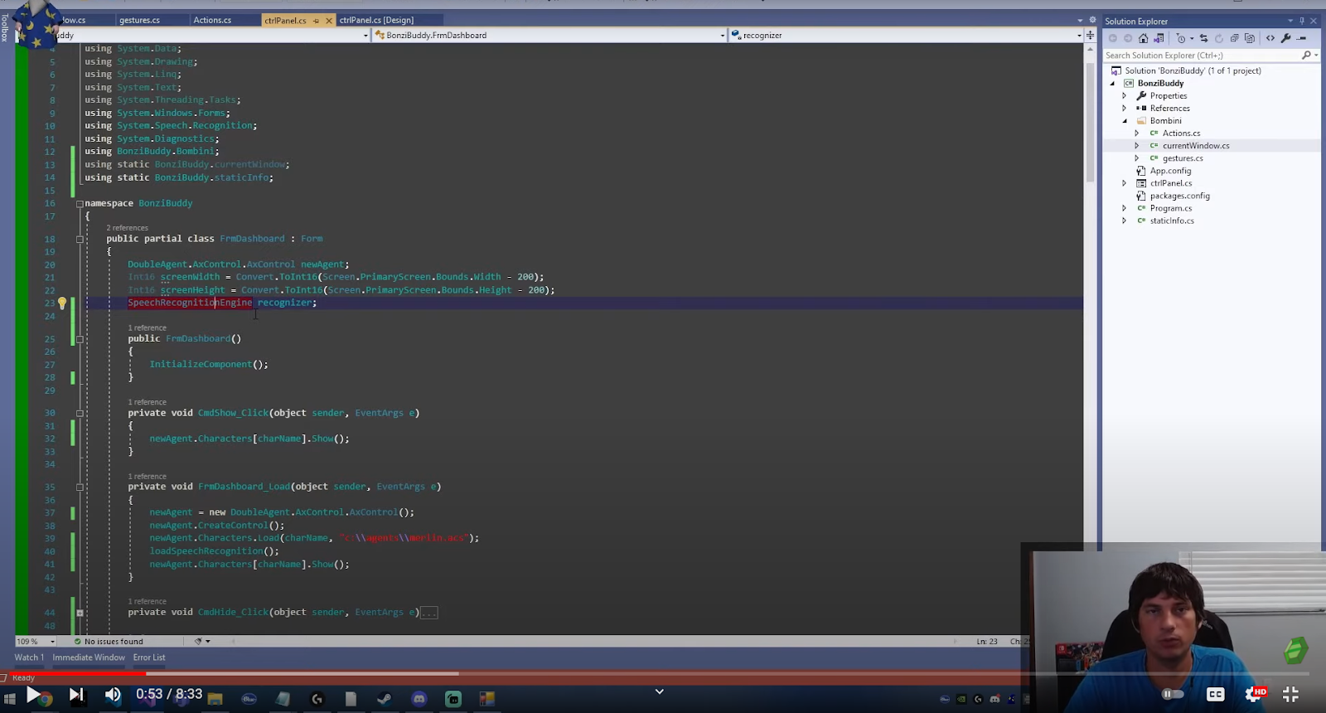Click the collapsed code ellipsis box
Viewport: 1326px width, 713px height.
coord(428,613)
